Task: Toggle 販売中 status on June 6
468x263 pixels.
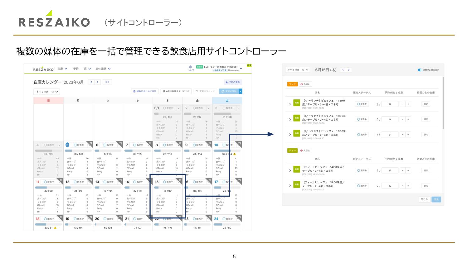Action: coord(109,145)
